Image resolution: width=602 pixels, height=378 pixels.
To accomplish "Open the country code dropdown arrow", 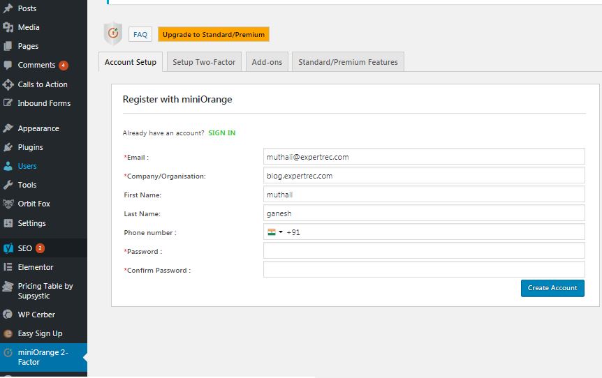I will click(281, 232).
